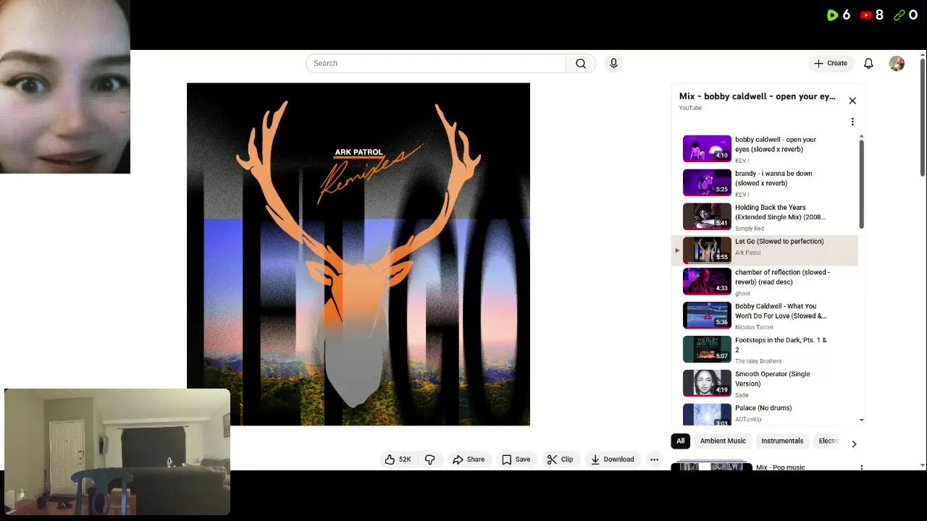Click the Nicolas Taiclet channel name
The image size is (927, 521).
[754, 327]
